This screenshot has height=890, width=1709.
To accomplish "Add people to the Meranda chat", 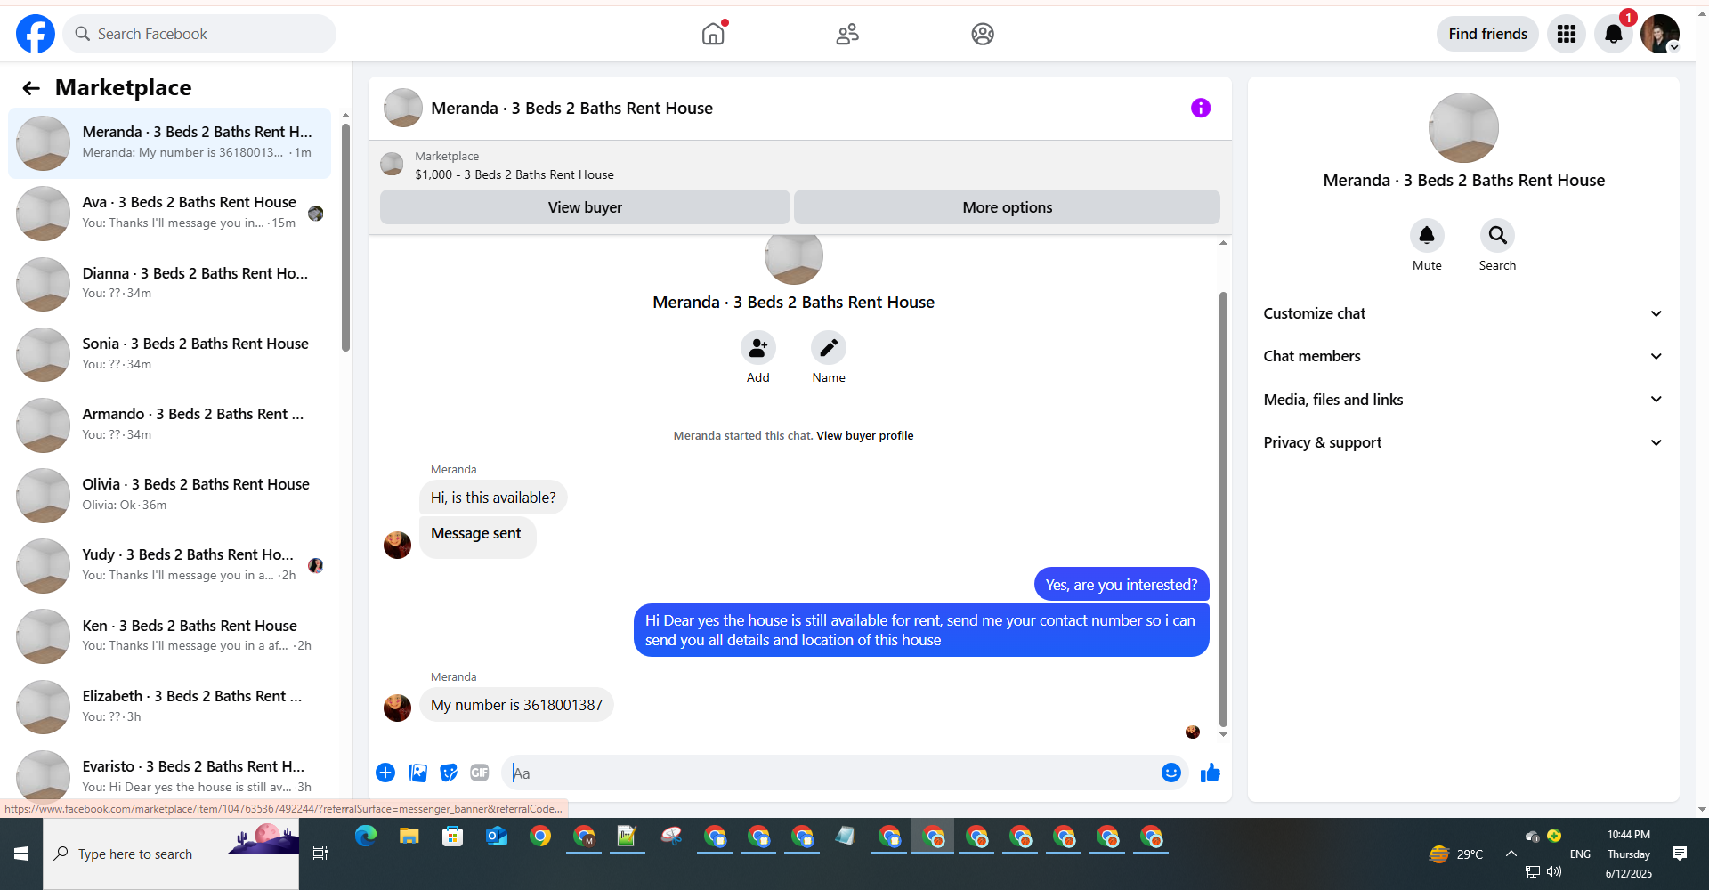I will coord(757,348).
